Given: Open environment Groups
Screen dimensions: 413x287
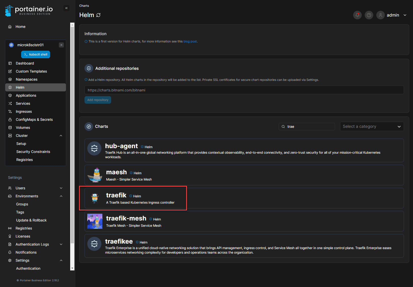Looking at the screenshot, I should (22, 204).
